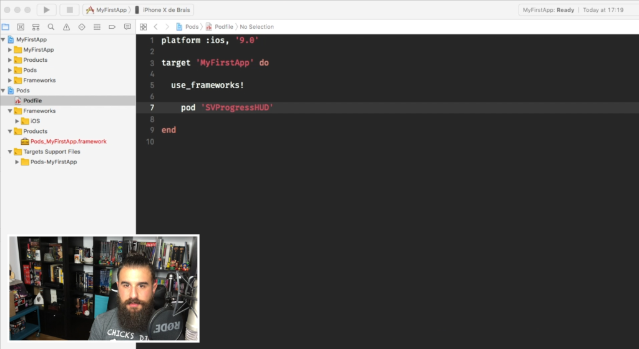
Task: Open the Breakpoint navigator
Action: point(112,27)
